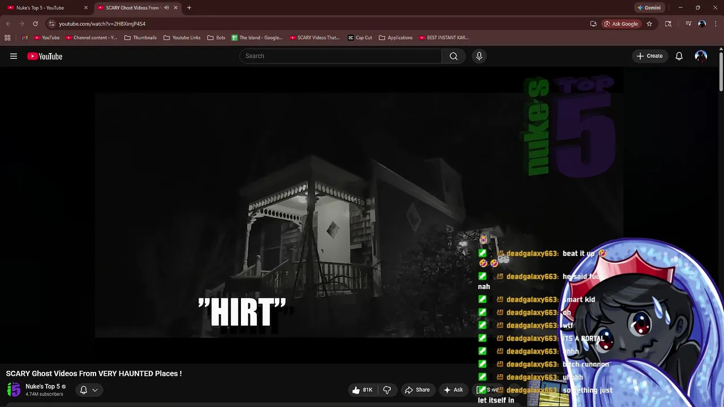Open the Nuke's Top 5 channel name link
724x407 pixels.
(42, 387)
